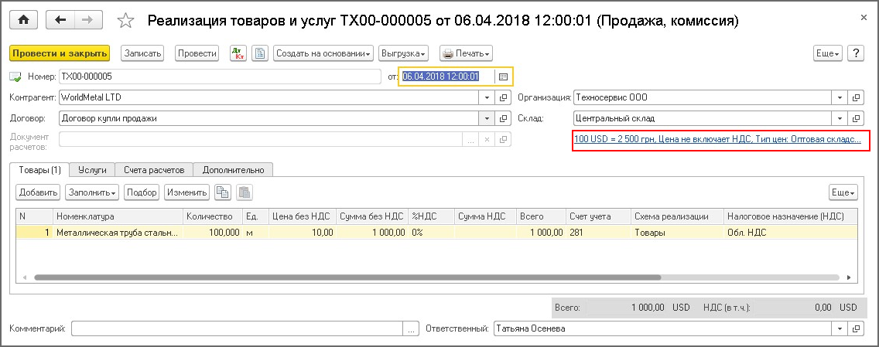Switch to the Услуги tab
The image size is (879, 347).
click(x=92, y=170)
